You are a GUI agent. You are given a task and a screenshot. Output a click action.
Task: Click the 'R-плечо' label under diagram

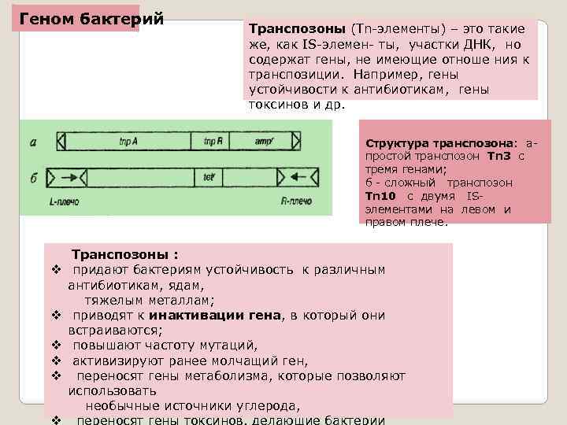297,201
